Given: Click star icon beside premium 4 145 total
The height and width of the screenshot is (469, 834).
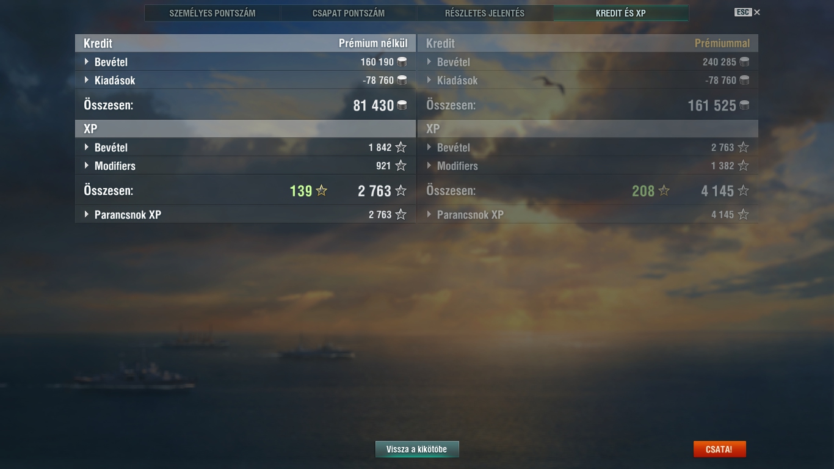Looking at the screenshot, I should pos(743,191).
